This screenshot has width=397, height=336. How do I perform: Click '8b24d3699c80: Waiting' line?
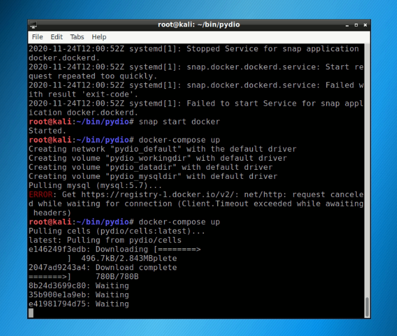point(79,286)
